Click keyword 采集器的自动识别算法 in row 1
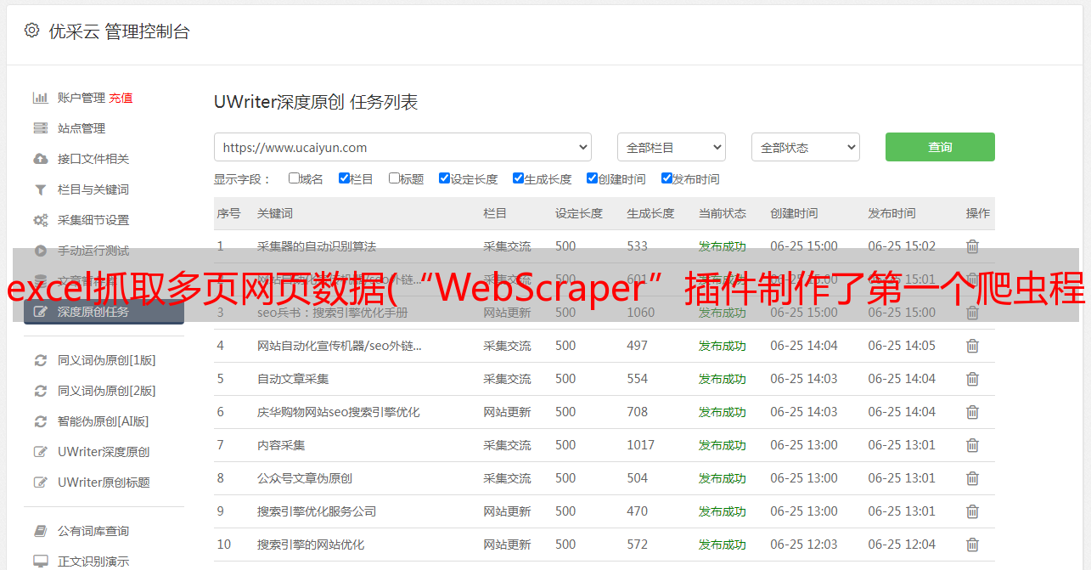The width and height of the screenshot is (1091, 570). point(317,246)
